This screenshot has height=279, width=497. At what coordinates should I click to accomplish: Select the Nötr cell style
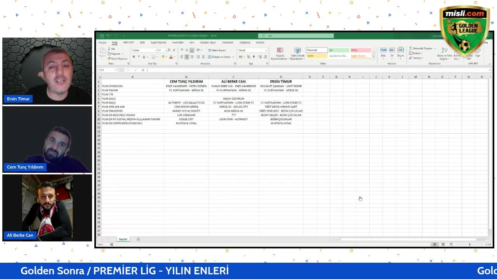pos(317,56)
